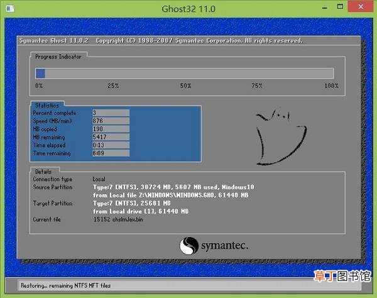Image resolution: width=377 pixels, height=298 pixels.
Task: Click the symantec. wordmark text
Action: coord(224,246)
